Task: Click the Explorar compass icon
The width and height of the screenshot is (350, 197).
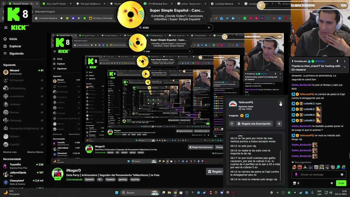Action: coord(5,46)
